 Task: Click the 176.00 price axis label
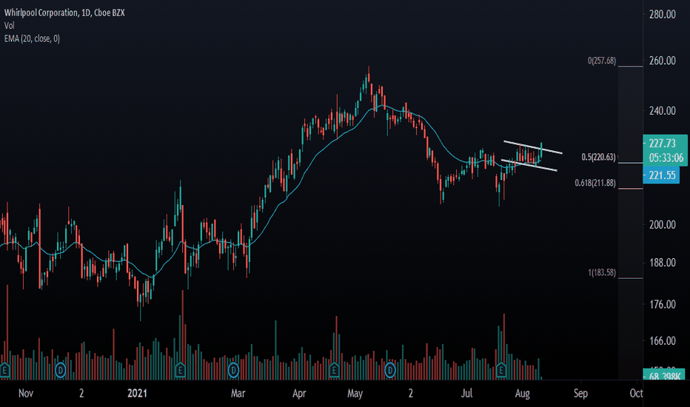pos(663,304)
